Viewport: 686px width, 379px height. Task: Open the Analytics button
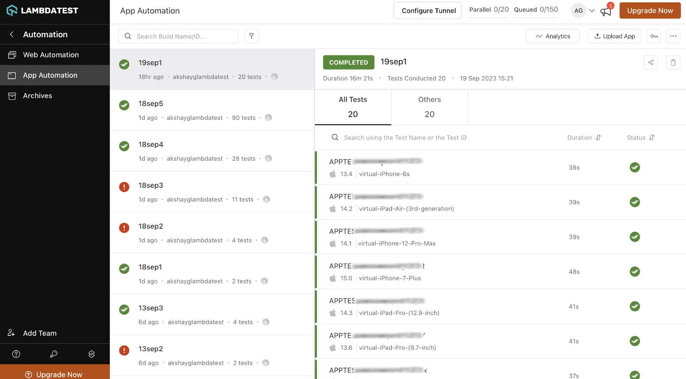tap(552, 36)
